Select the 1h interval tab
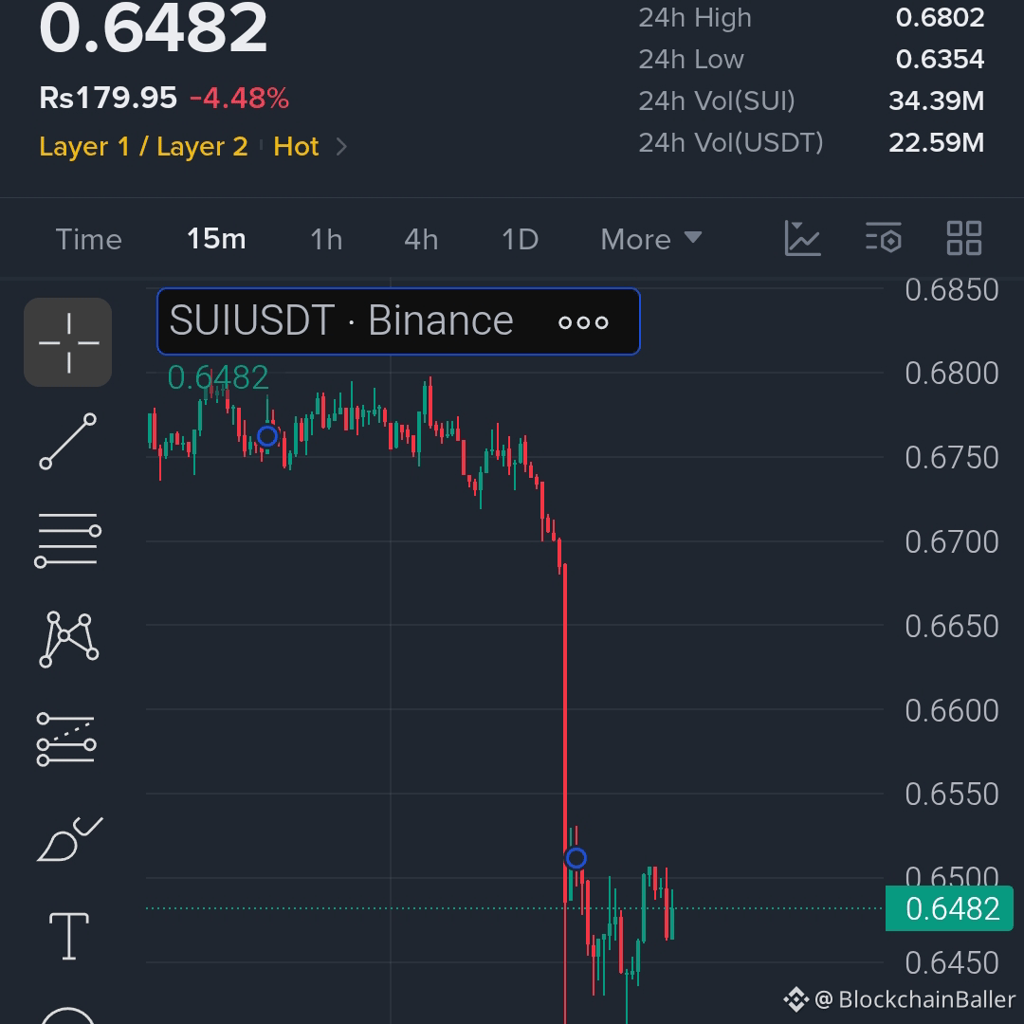The image size is (1024, 1024). 326,240
